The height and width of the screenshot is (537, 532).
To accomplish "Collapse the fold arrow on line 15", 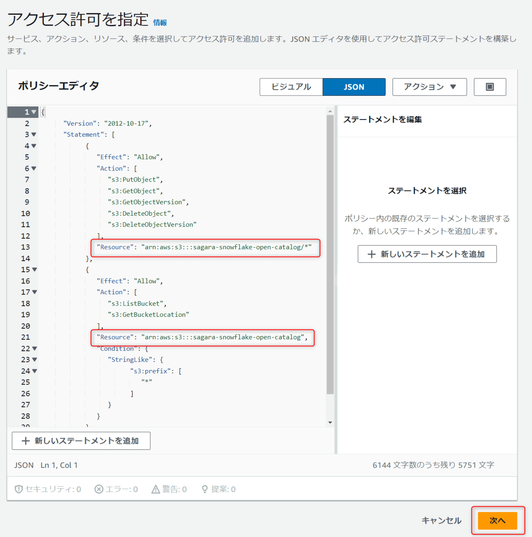I will tap(35, 270).
